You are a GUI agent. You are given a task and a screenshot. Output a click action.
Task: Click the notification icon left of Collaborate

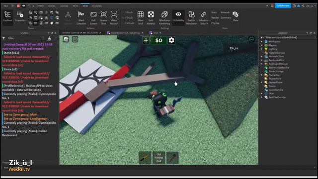pyautogui.click(x=272, y=5)
